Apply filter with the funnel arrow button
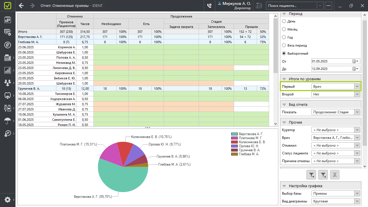 (312, 175)
